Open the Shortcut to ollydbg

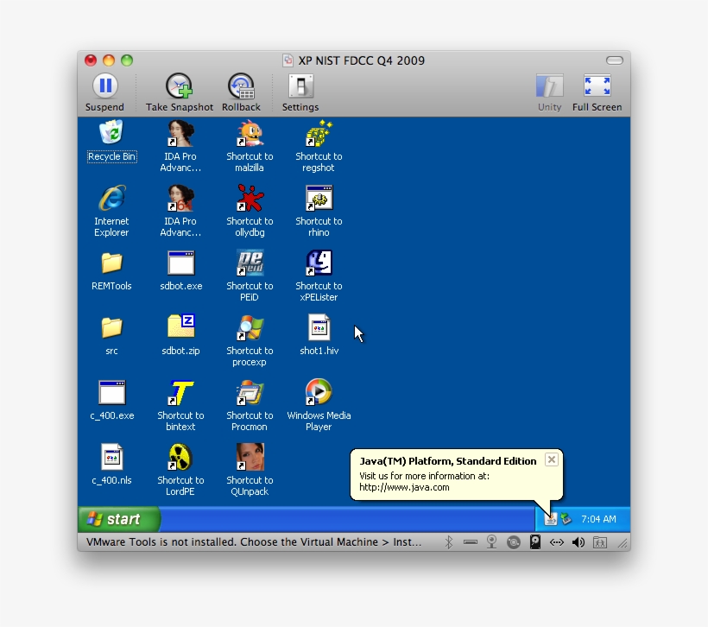(x=249, y=199)
